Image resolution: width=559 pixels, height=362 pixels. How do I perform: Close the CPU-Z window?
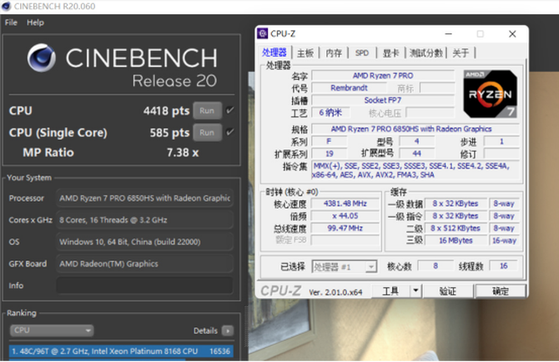click(512, 34)
